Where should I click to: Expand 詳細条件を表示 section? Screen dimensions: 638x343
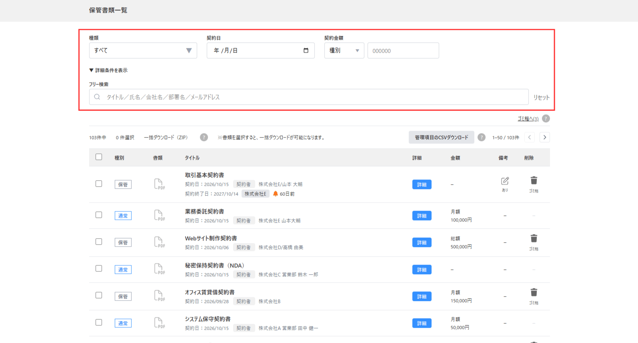click(x=108, y=70)
